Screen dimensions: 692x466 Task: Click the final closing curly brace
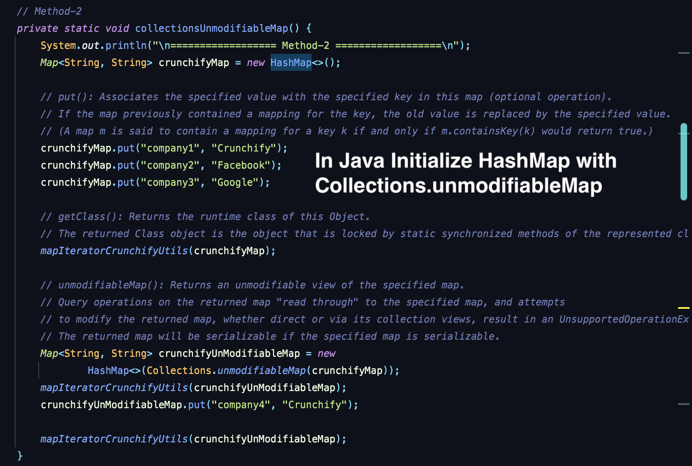click(20, 455)
